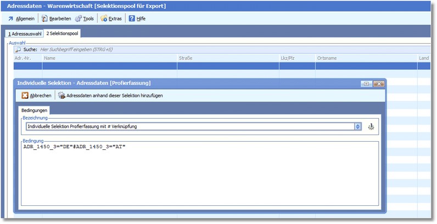Sort by the Name column header
The width and height of the screenshot is (437, 224).
(109, 58)
